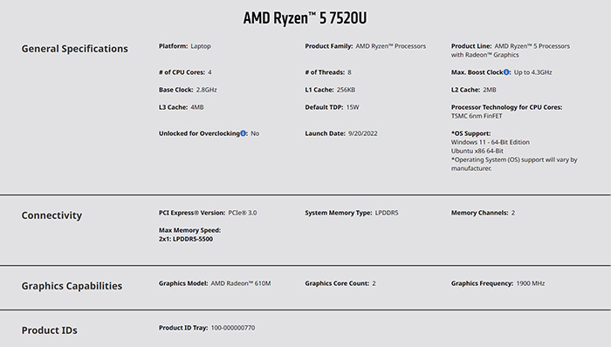Click the Graphics Model AMD Radeon 610M value
The width and height of the screenshot is (611, 347).
(241, 283)
